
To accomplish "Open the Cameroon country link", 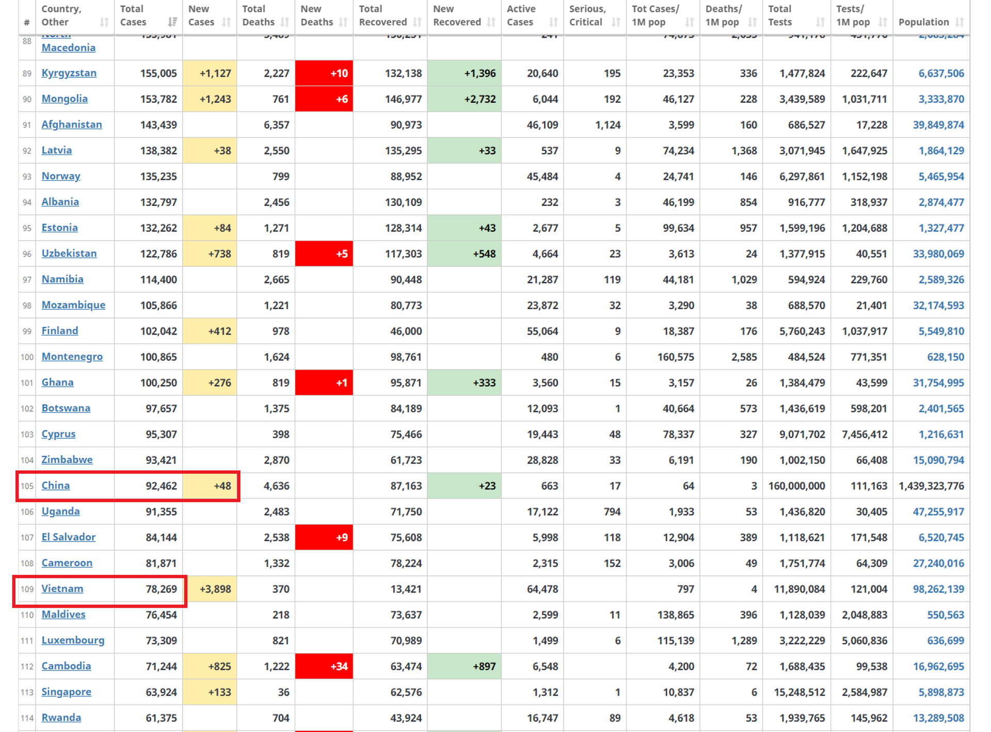I will click(x=67, y=563).
